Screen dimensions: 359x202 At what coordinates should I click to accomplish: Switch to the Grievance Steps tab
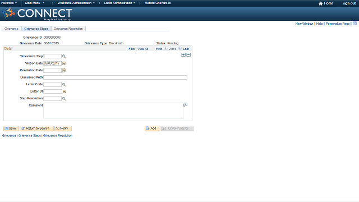tap(36, 29)
